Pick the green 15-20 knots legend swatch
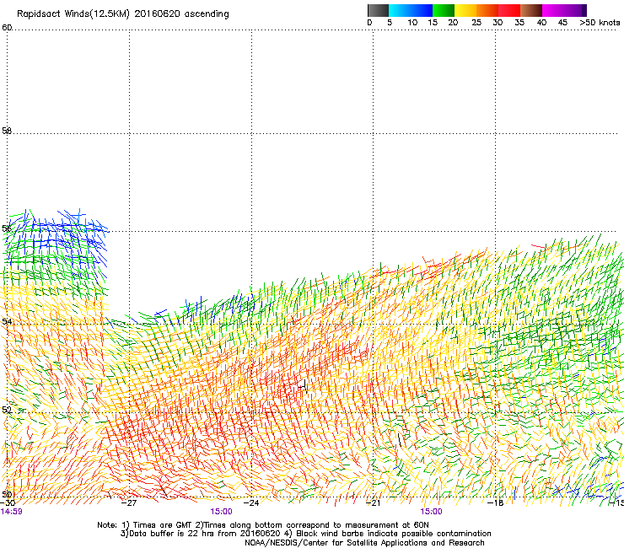The image size is (624, 548). click(x=444, y=10)
